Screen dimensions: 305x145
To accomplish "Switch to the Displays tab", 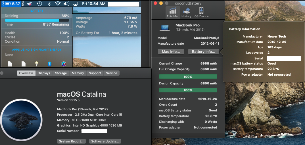I will (44, 73).
